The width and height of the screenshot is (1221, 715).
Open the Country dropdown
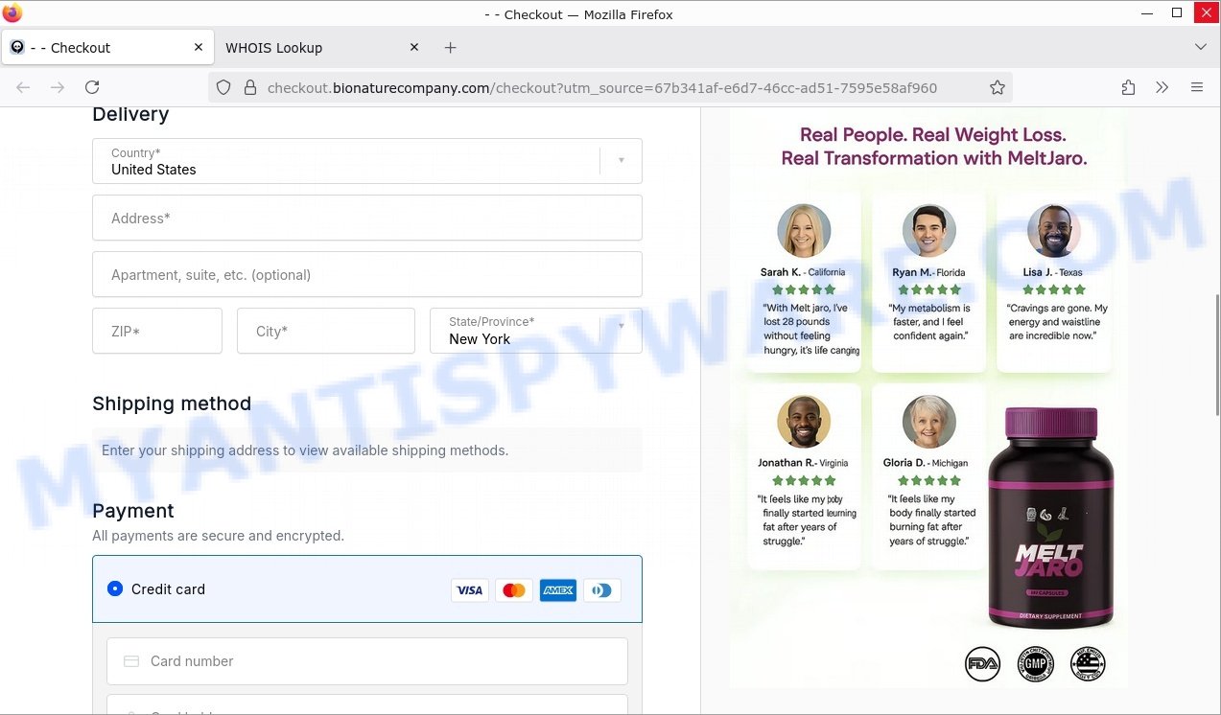366,161
